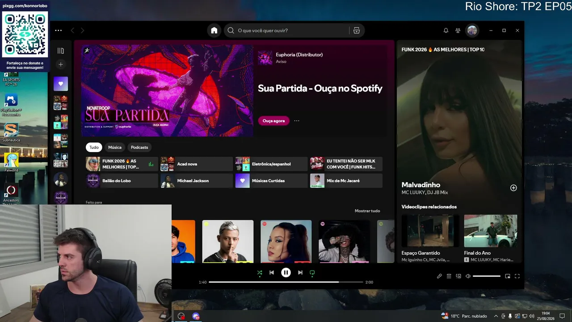
Task: Open the Final do Ano video thumbnail
Action: [491, 231]
